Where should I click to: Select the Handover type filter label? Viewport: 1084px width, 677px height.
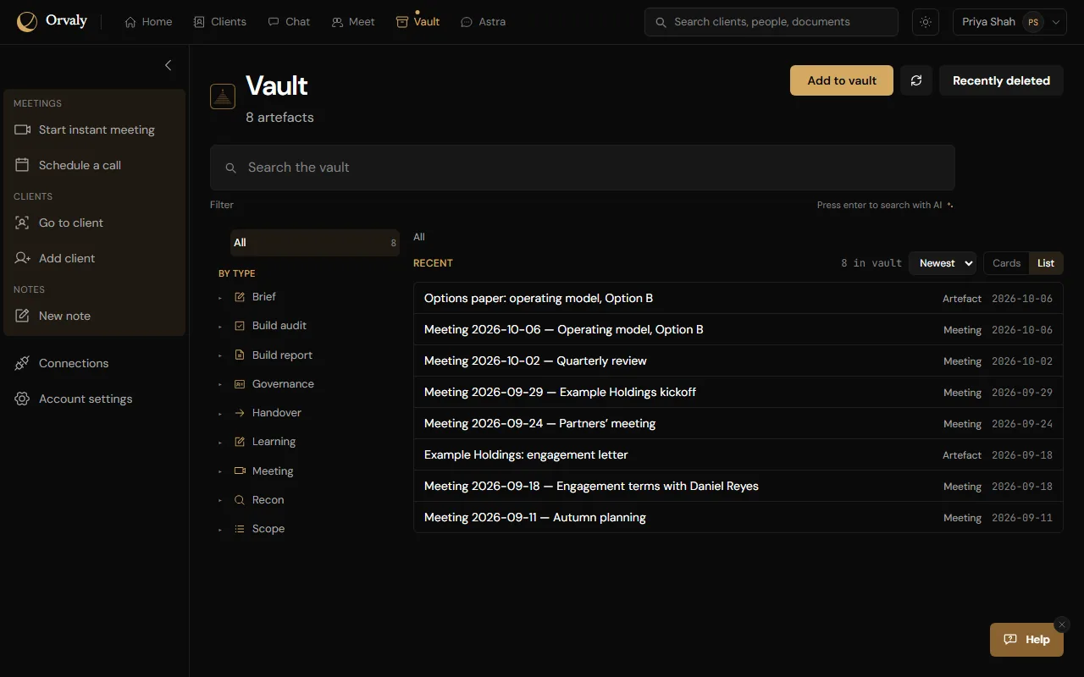click(277, 413)
